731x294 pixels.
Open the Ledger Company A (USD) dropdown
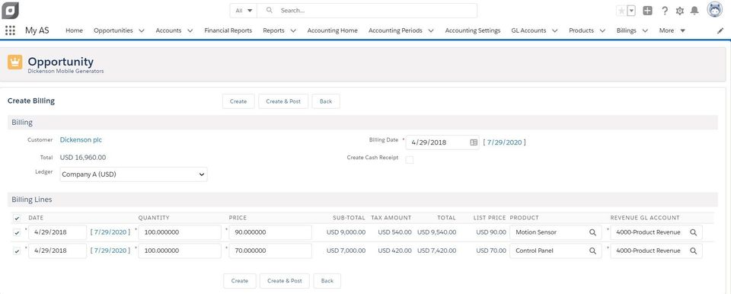133,174
